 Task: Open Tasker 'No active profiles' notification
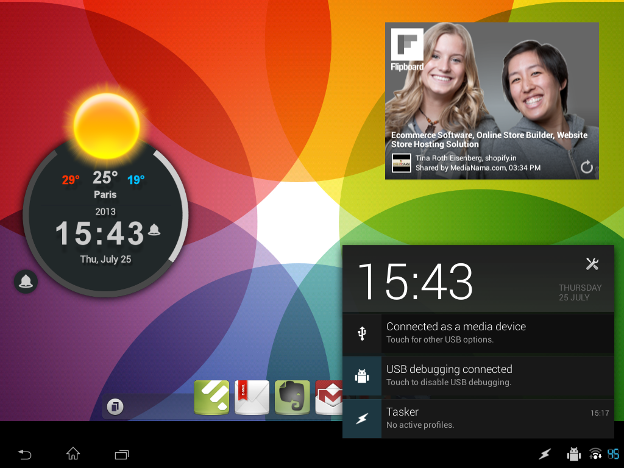478,419
